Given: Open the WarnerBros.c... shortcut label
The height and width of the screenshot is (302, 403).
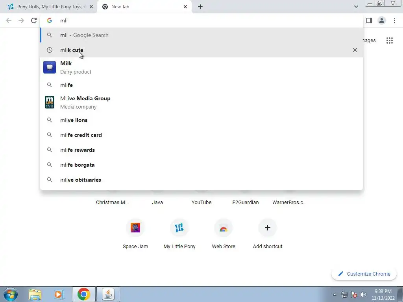Looking at the screenshot, I should coord(289,203).
